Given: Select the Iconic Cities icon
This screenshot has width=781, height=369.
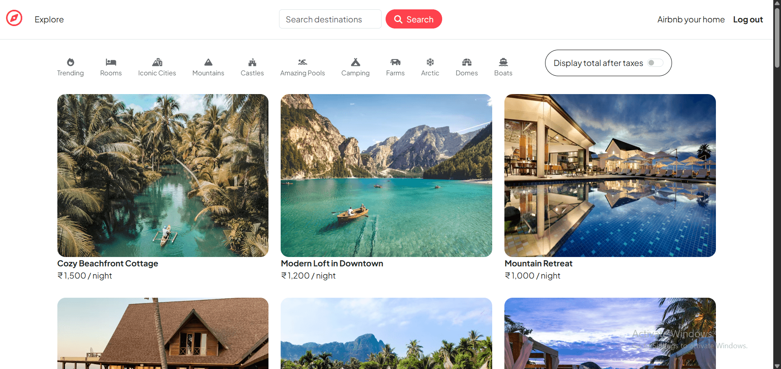Looking at the screenshot, I should 157,62.
